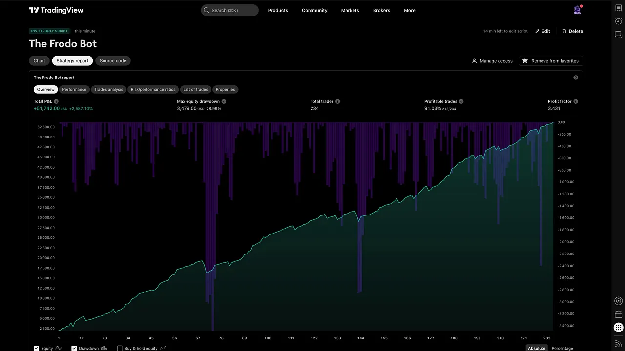Open the More menu
Image resolution: width=625 pixels, height=351 pixels.
410,10
